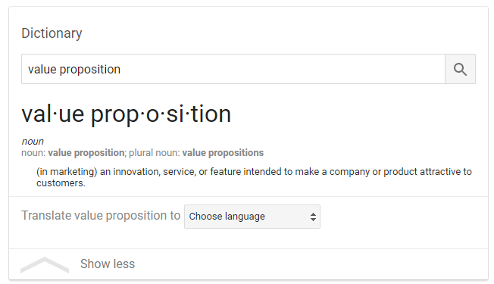Screen dimensions: 494x284
Task: Click the 'value proposition' text in the search box
Action: pos(74,69)
